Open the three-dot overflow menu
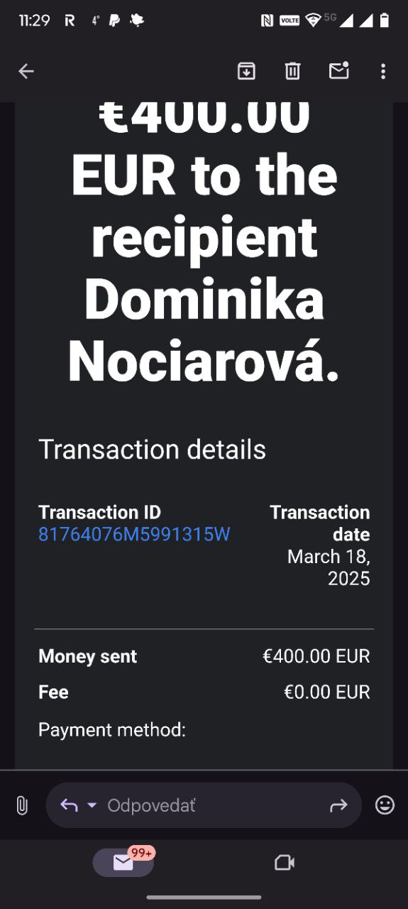This screenshot has height=909, width=408. pos(383,71)
